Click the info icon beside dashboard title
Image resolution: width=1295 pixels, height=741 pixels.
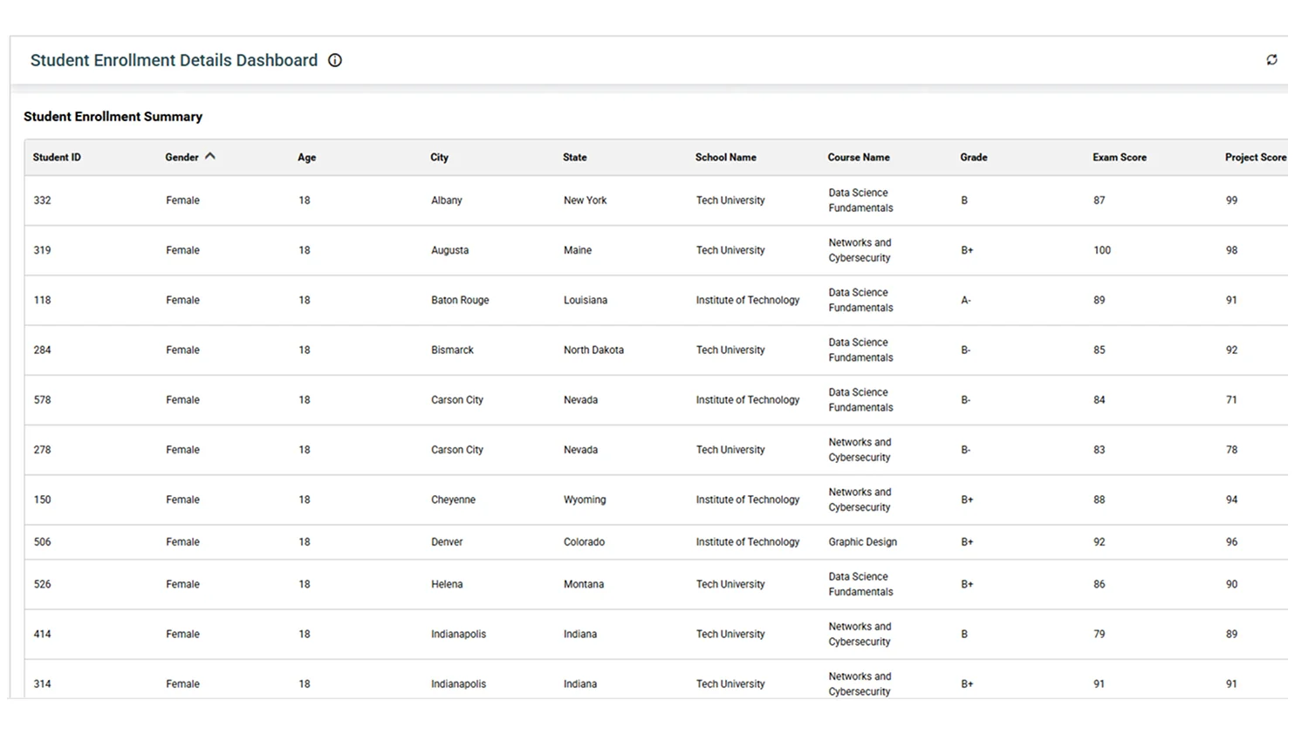[334, 60]
